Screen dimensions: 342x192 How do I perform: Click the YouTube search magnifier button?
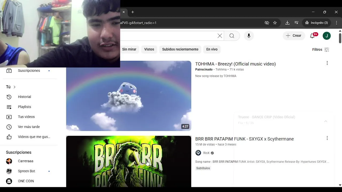232,36
